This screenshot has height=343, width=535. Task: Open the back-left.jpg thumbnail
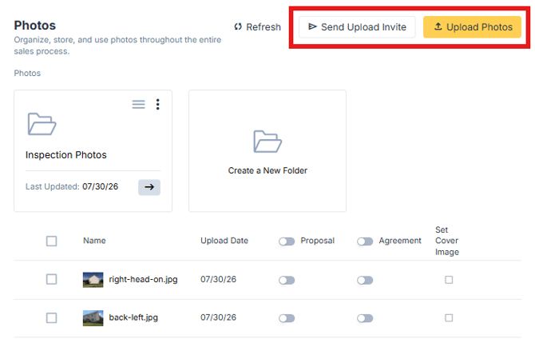point(93,318)
